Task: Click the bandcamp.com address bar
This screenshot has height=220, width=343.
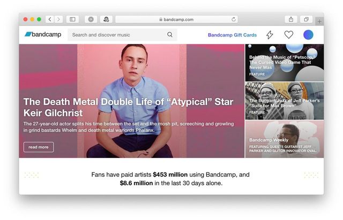Action: point(176,19)
